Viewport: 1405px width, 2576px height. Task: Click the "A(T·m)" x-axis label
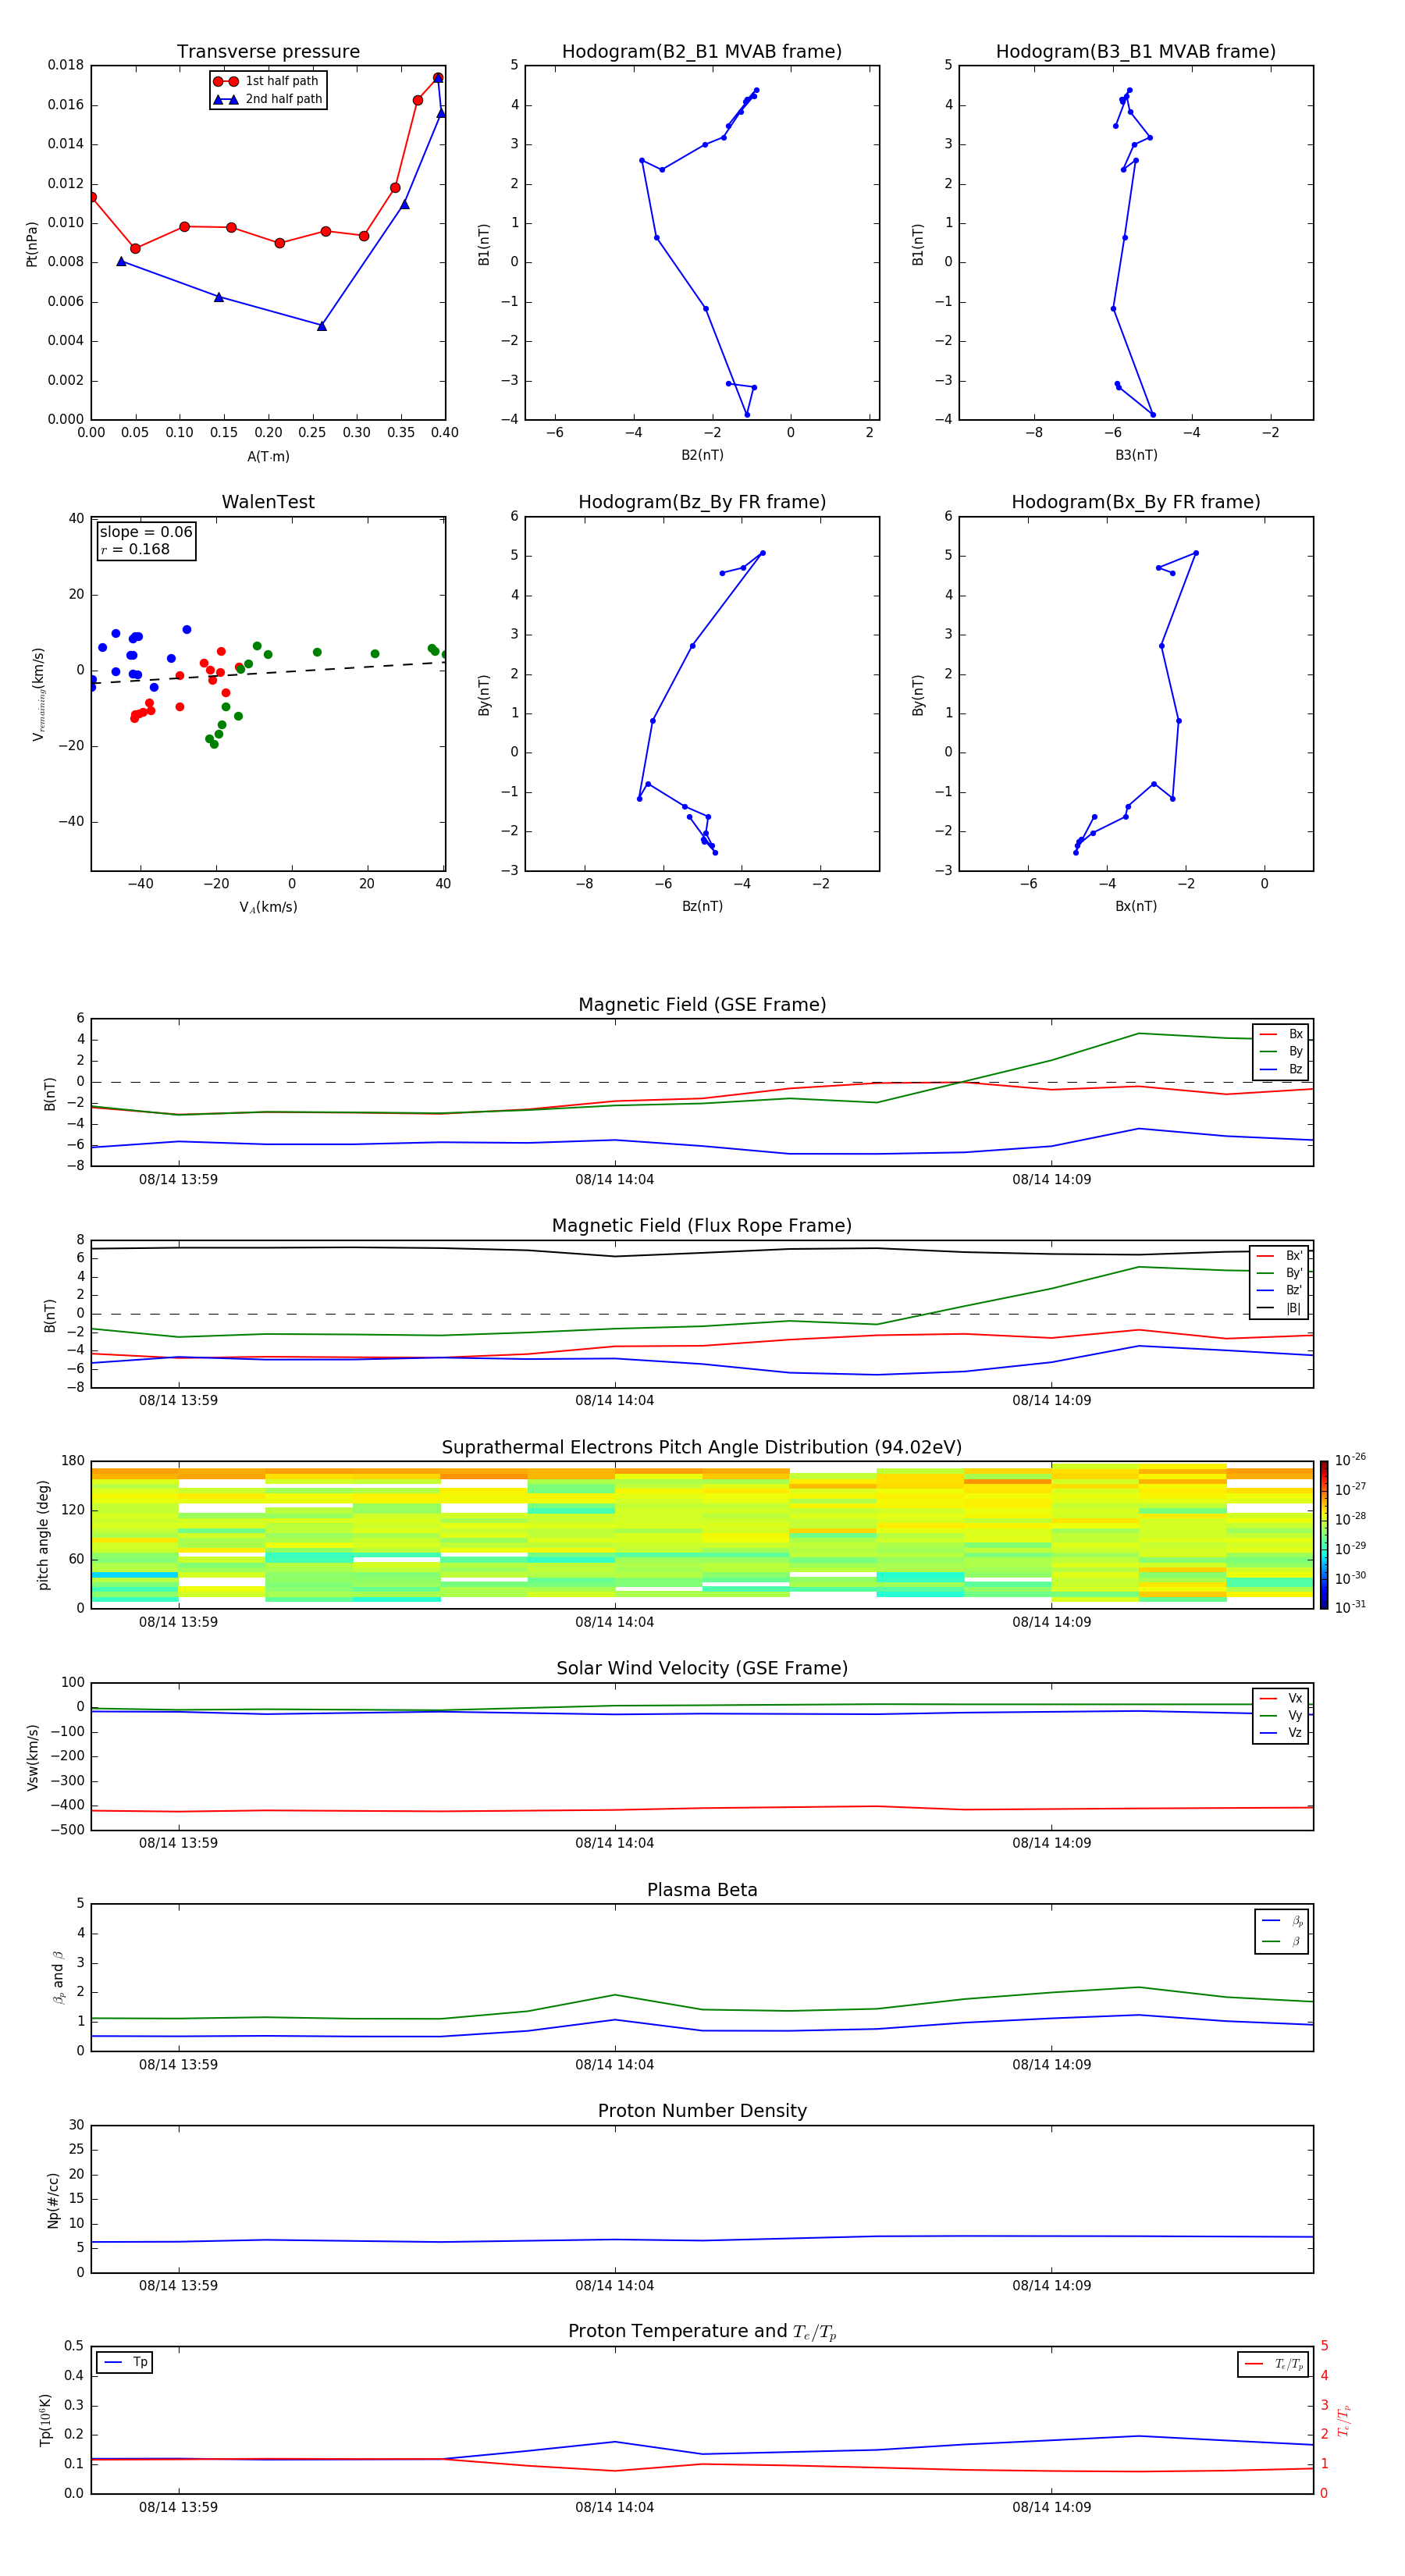(268, 457)
